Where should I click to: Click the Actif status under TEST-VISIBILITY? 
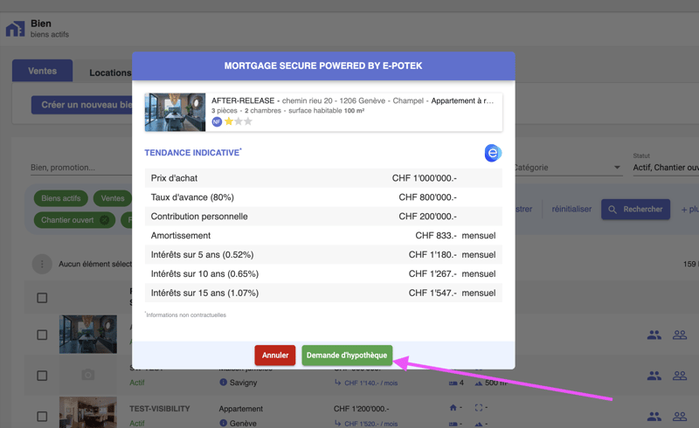point(137,423)
